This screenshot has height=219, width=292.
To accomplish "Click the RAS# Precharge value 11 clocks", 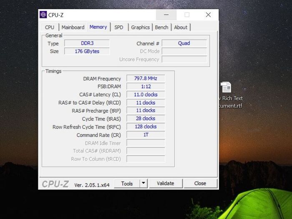I will (146, 111).
